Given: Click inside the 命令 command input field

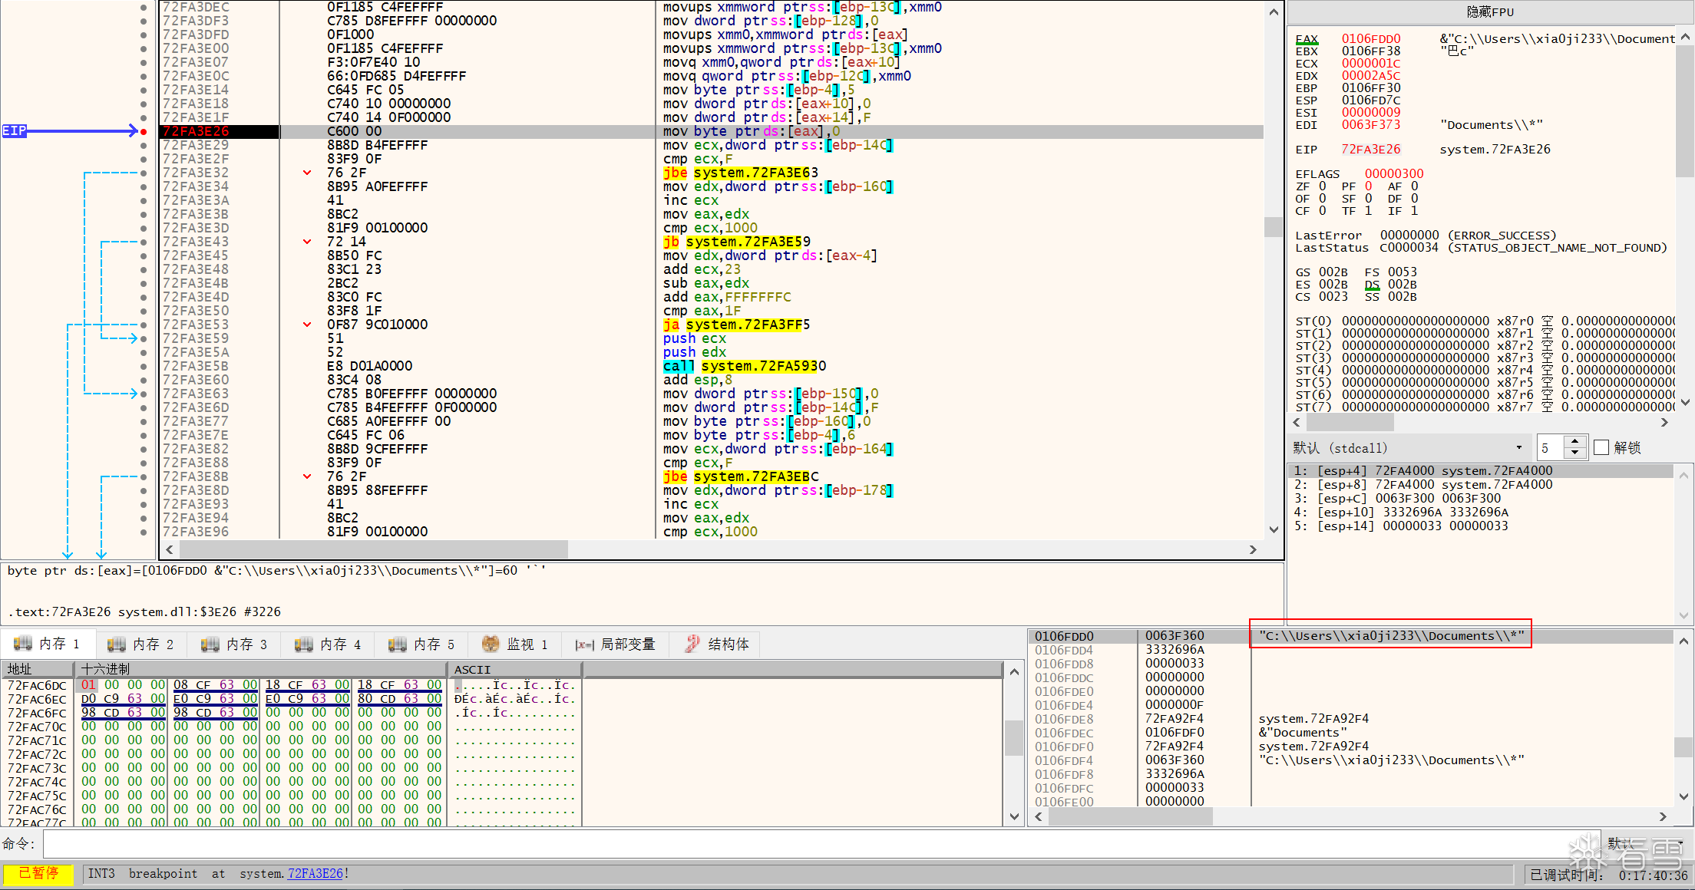Looking at the screenshot, I should click(x=768, y=844).
